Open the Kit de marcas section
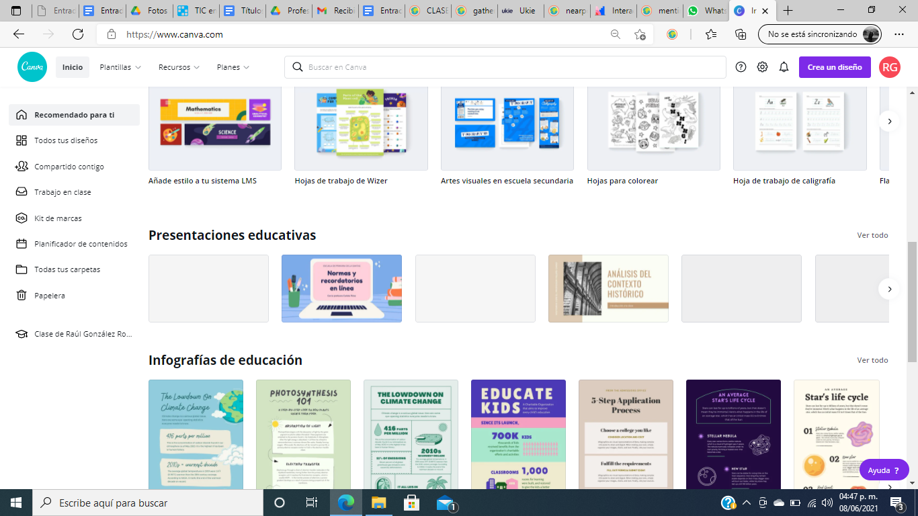This screenshot has height=516, width=918. [x=56, y=218]
